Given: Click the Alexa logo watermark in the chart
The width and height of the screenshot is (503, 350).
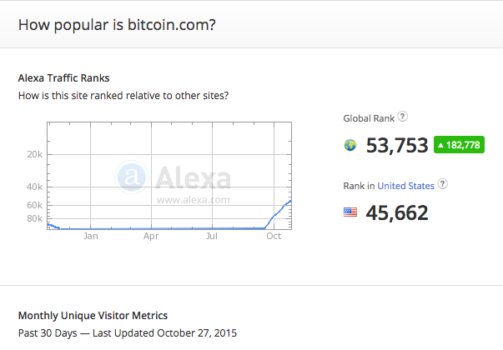Looking at the screenshot, I should (x=173, y=177).
